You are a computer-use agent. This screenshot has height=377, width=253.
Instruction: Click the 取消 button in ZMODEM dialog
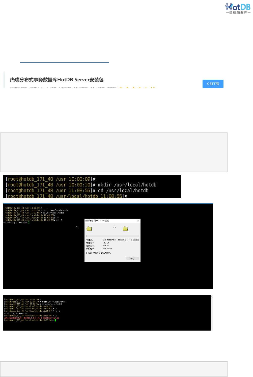tap(132, 258)
